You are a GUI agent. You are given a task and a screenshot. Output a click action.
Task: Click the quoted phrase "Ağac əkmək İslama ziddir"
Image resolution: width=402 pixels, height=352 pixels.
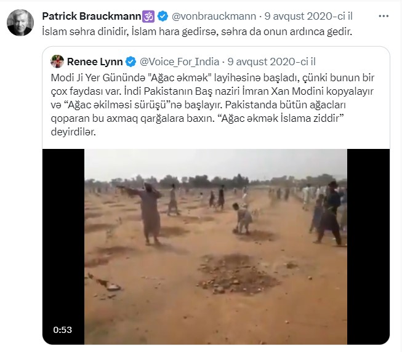pyautogui.click(x=280, y=118)
